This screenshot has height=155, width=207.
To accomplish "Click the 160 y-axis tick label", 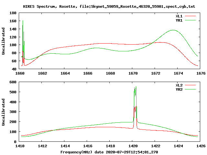I will 13,21.
